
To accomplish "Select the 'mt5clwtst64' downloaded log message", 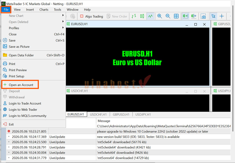I will [122, 153].
